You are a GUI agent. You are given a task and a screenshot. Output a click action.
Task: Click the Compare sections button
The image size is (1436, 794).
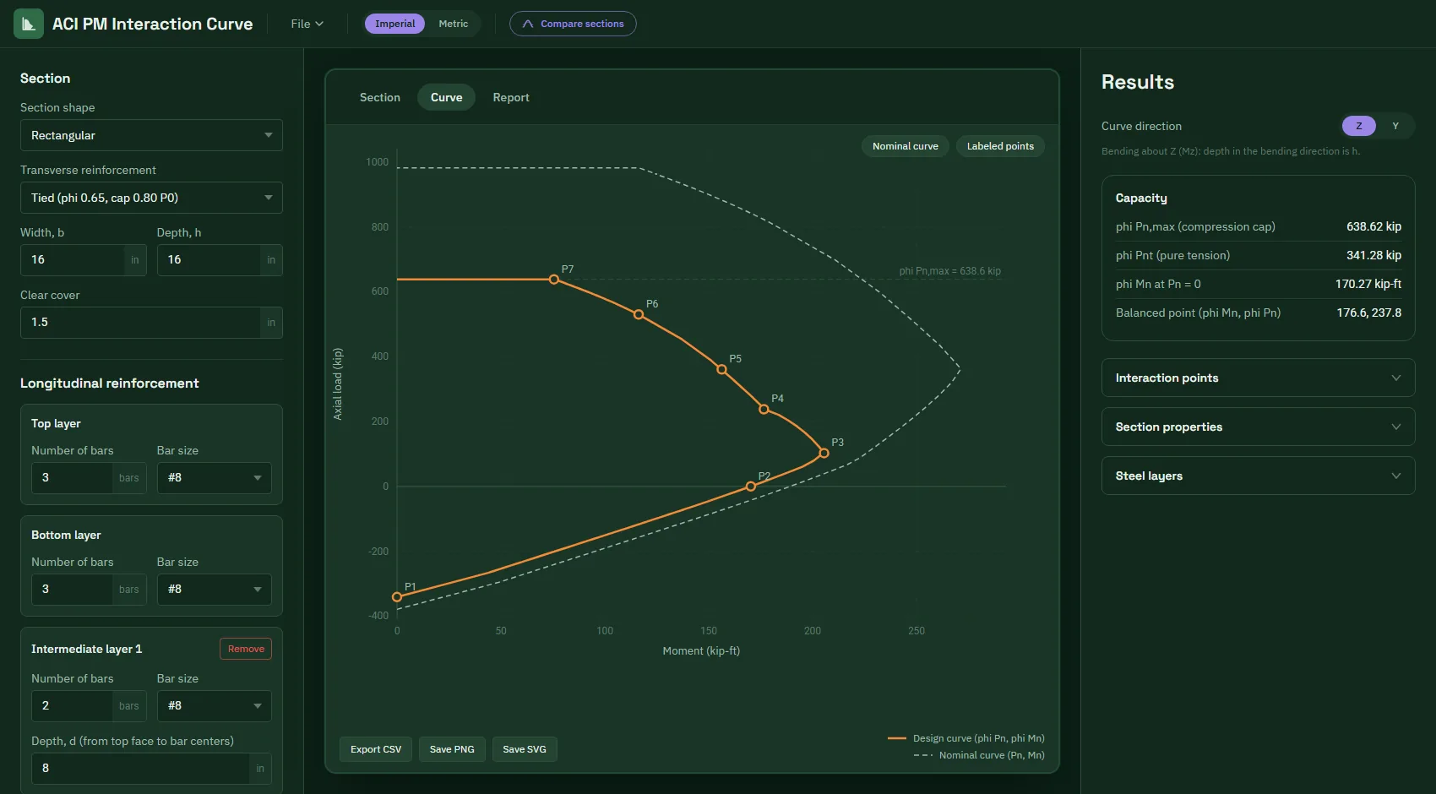573,24
